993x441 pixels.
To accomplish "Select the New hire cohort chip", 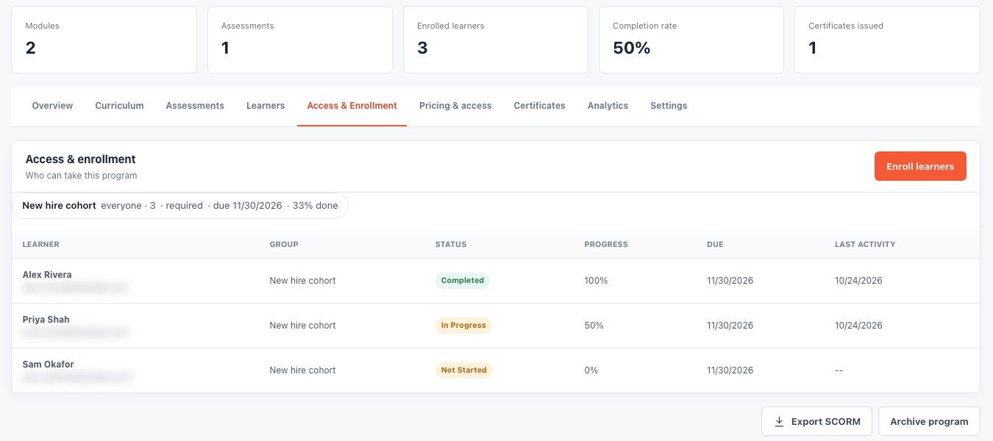I will [x=180, y=206].
